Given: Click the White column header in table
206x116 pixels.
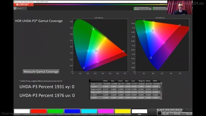Looking at the screenshot, I should [x=105, y=81].
